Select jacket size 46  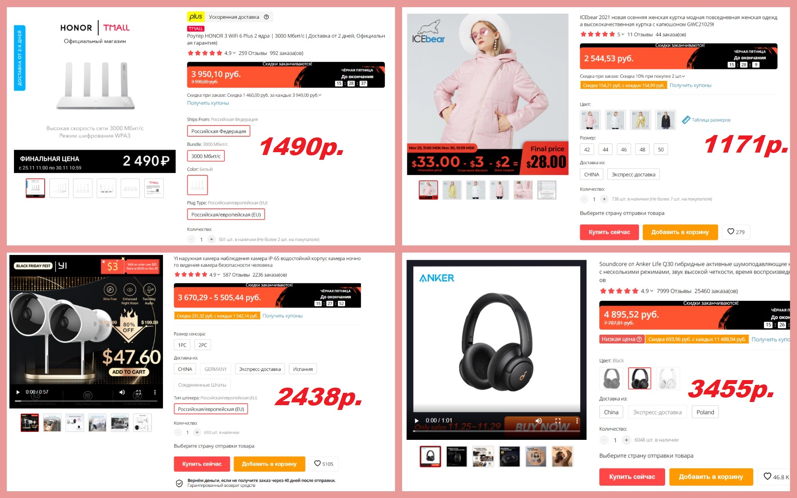[x=624, y=149]
